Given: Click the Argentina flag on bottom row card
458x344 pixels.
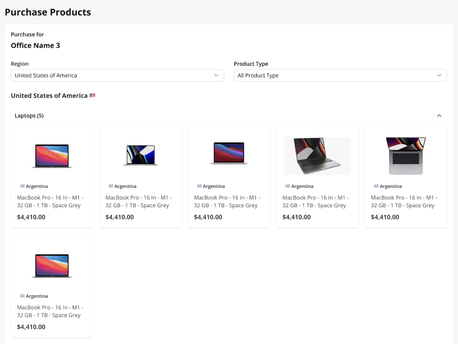Looking at the screenshot, I should [x=22, y=296].
